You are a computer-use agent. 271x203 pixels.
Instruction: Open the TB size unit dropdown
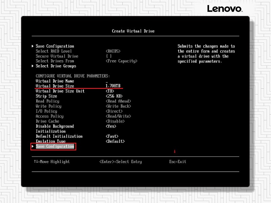[110, 91]
